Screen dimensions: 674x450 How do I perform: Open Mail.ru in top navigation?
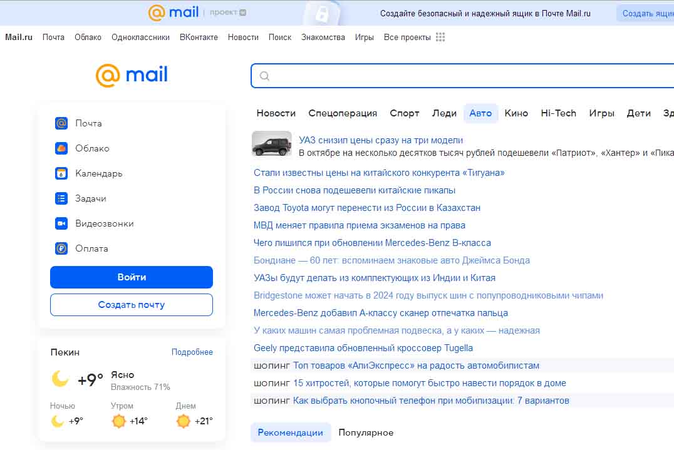pos(19,38)
